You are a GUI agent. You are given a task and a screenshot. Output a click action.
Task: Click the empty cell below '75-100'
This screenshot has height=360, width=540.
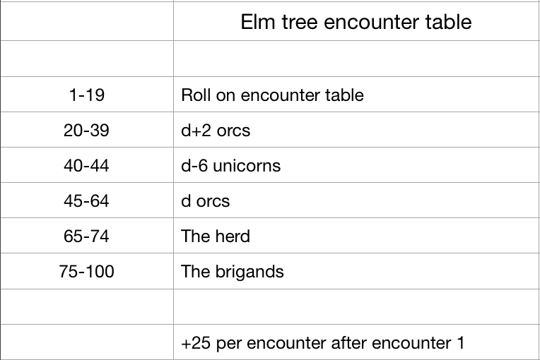87,306
